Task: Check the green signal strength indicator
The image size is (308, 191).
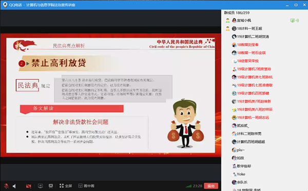Action: (x=188, y=186)
